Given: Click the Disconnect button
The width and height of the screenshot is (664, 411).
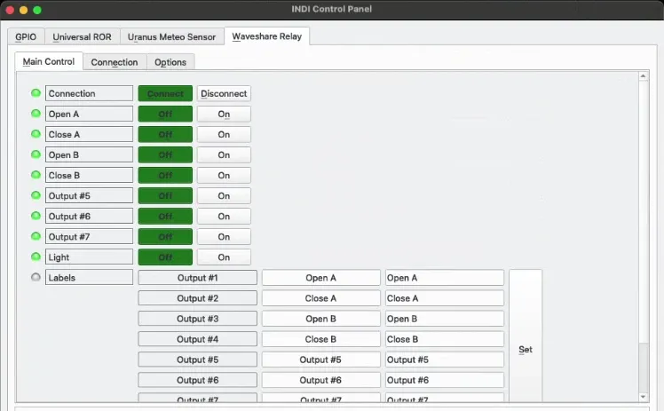Looking at the screenshot, I should [224, 93].
